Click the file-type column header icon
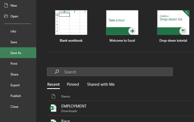The image size is (194, 122). (x=53, y=96)
